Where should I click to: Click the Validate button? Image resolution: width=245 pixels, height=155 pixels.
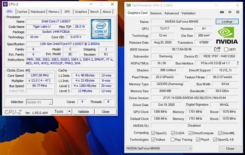[84, 112]
